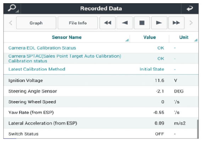Select Latest Calibration Method row
This screenshot has height=142, width=202.
(101, 69)
